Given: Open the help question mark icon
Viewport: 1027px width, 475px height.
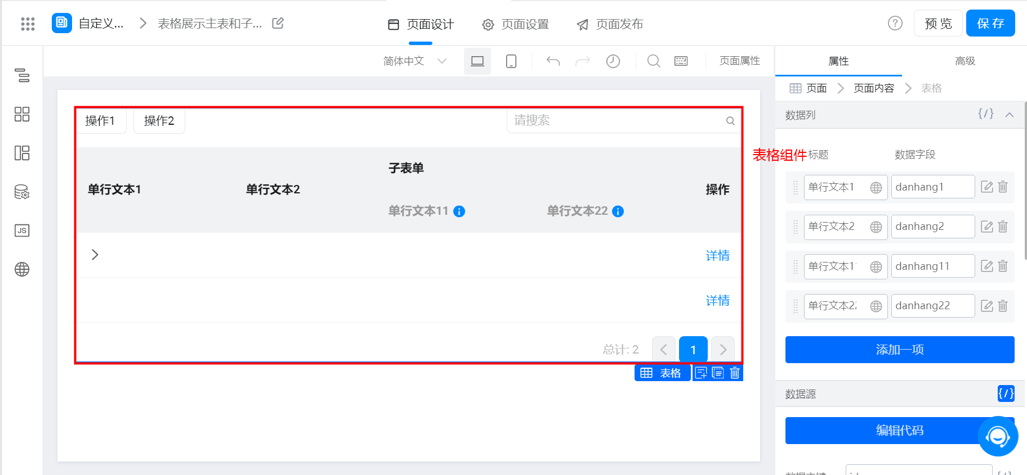Looking at the screenshot, I should (895, 23).
